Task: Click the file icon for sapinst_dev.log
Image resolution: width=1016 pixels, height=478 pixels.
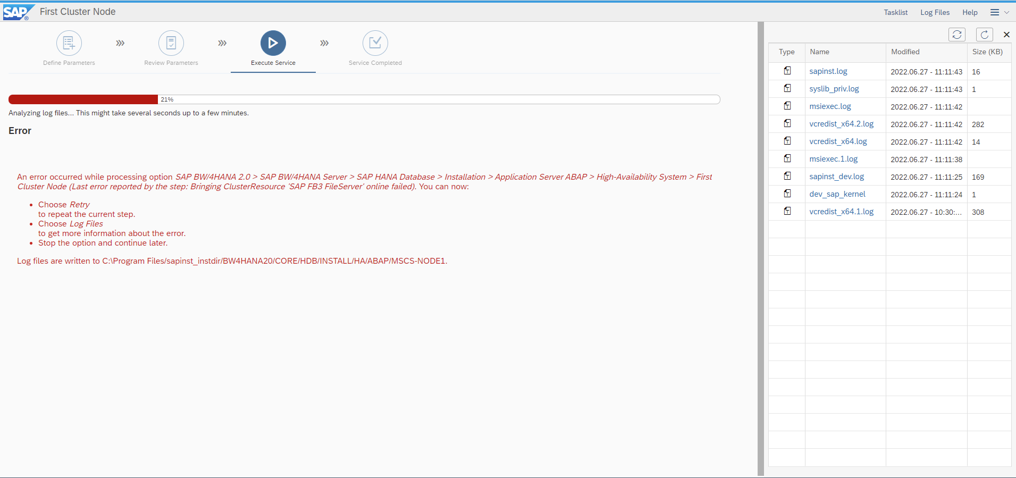Action: tap(787, 176)
